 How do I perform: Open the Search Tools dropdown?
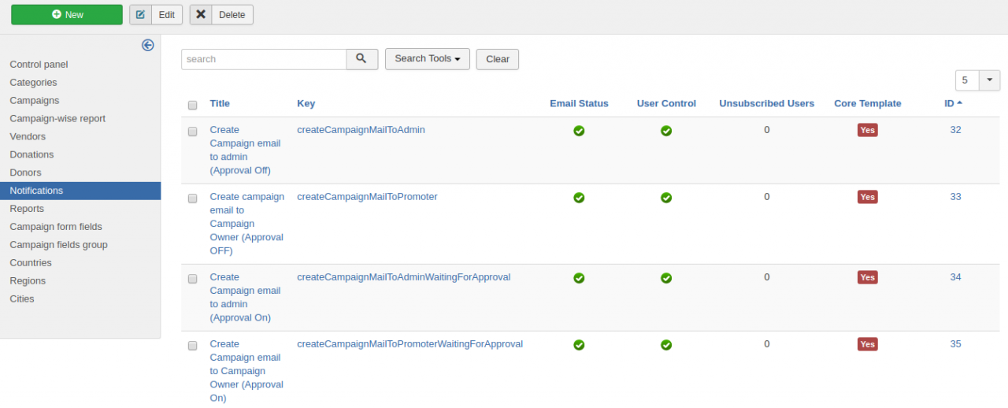tap(427, 59)
